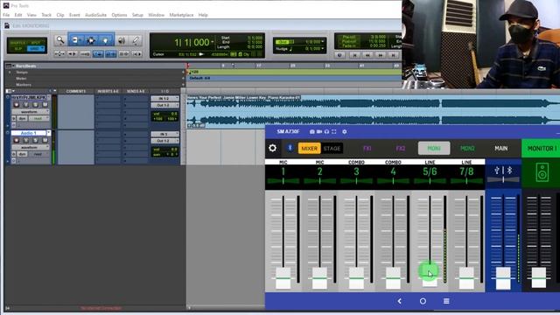Select the MON2 bus button
This screenshot has height=315, width=560.
[467, 148]
